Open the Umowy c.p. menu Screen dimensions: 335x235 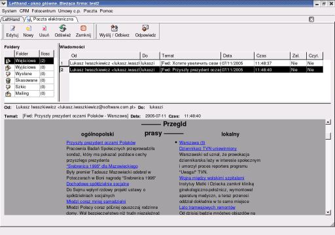[69, 11]
